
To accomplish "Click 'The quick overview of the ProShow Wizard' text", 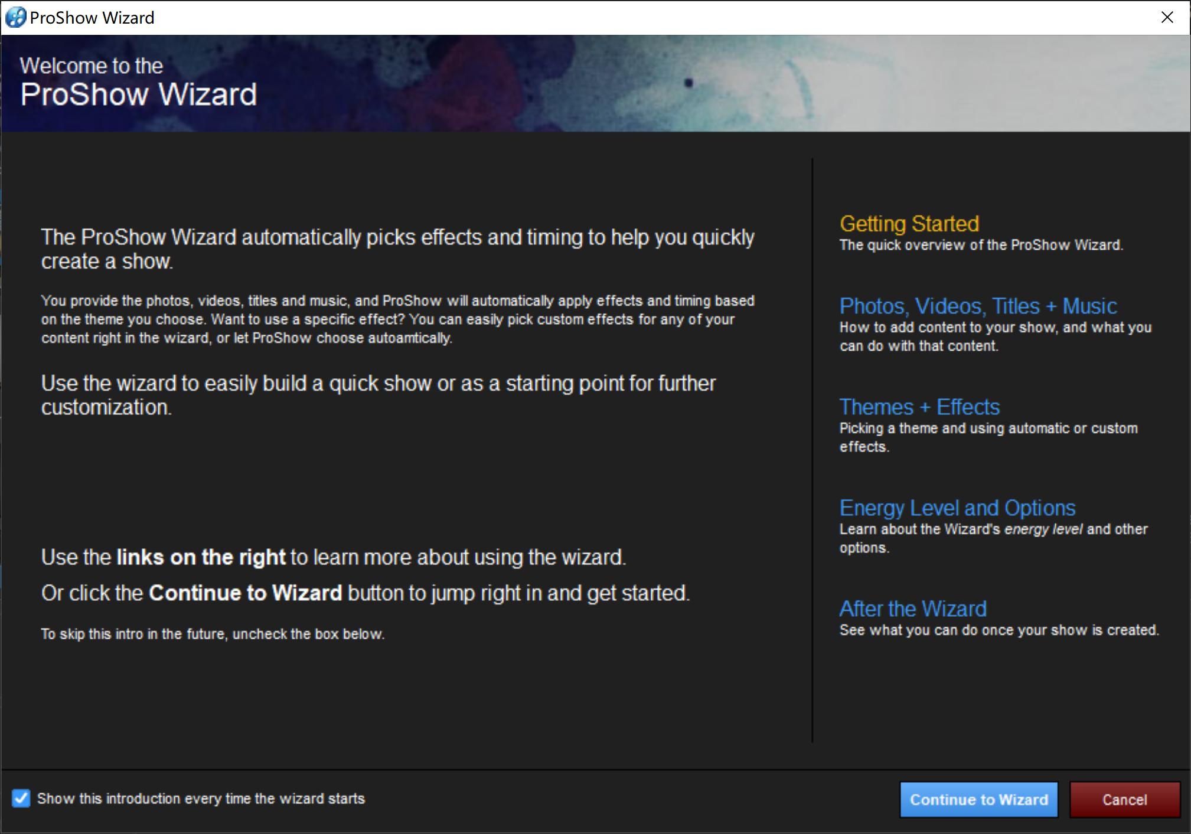I will pyautogui.click(x=981, y=245).
